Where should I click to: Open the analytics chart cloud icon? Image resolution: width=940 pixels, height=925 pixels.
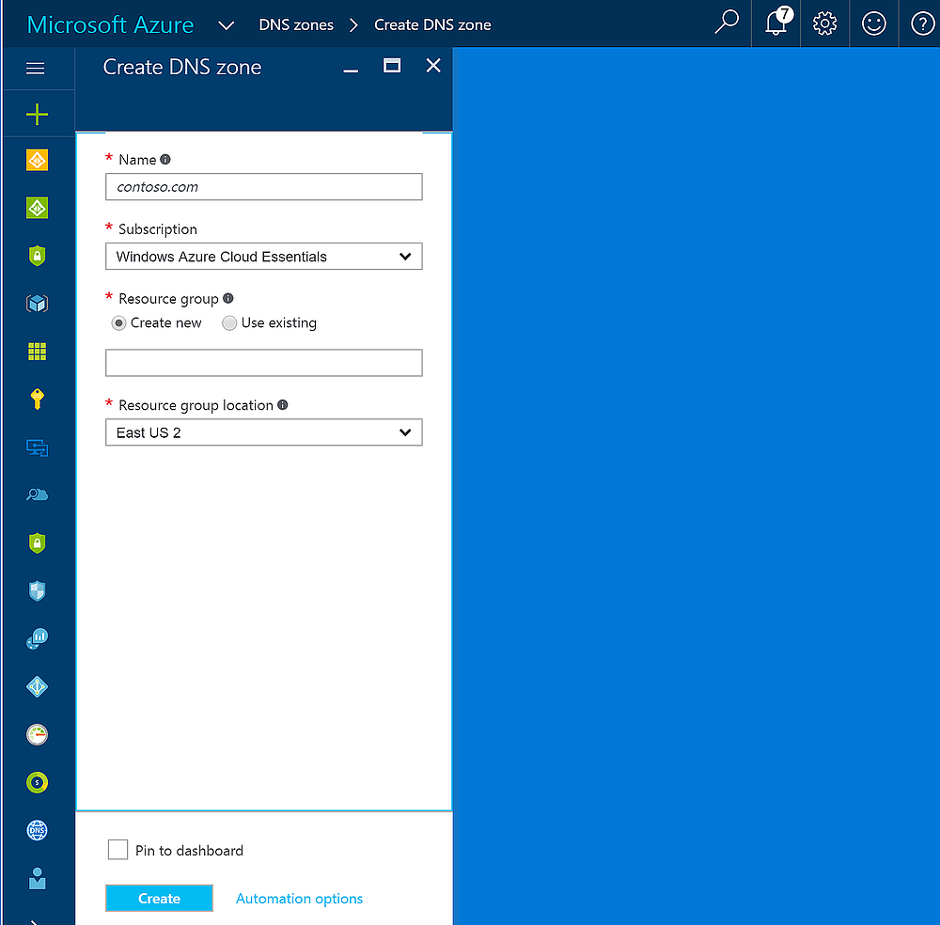(38, 638)
